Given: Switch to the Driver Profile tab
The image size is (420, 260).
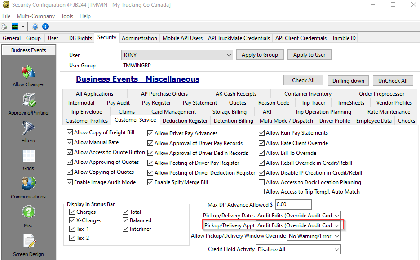Looking at the screenshot, I should point(334,120).
